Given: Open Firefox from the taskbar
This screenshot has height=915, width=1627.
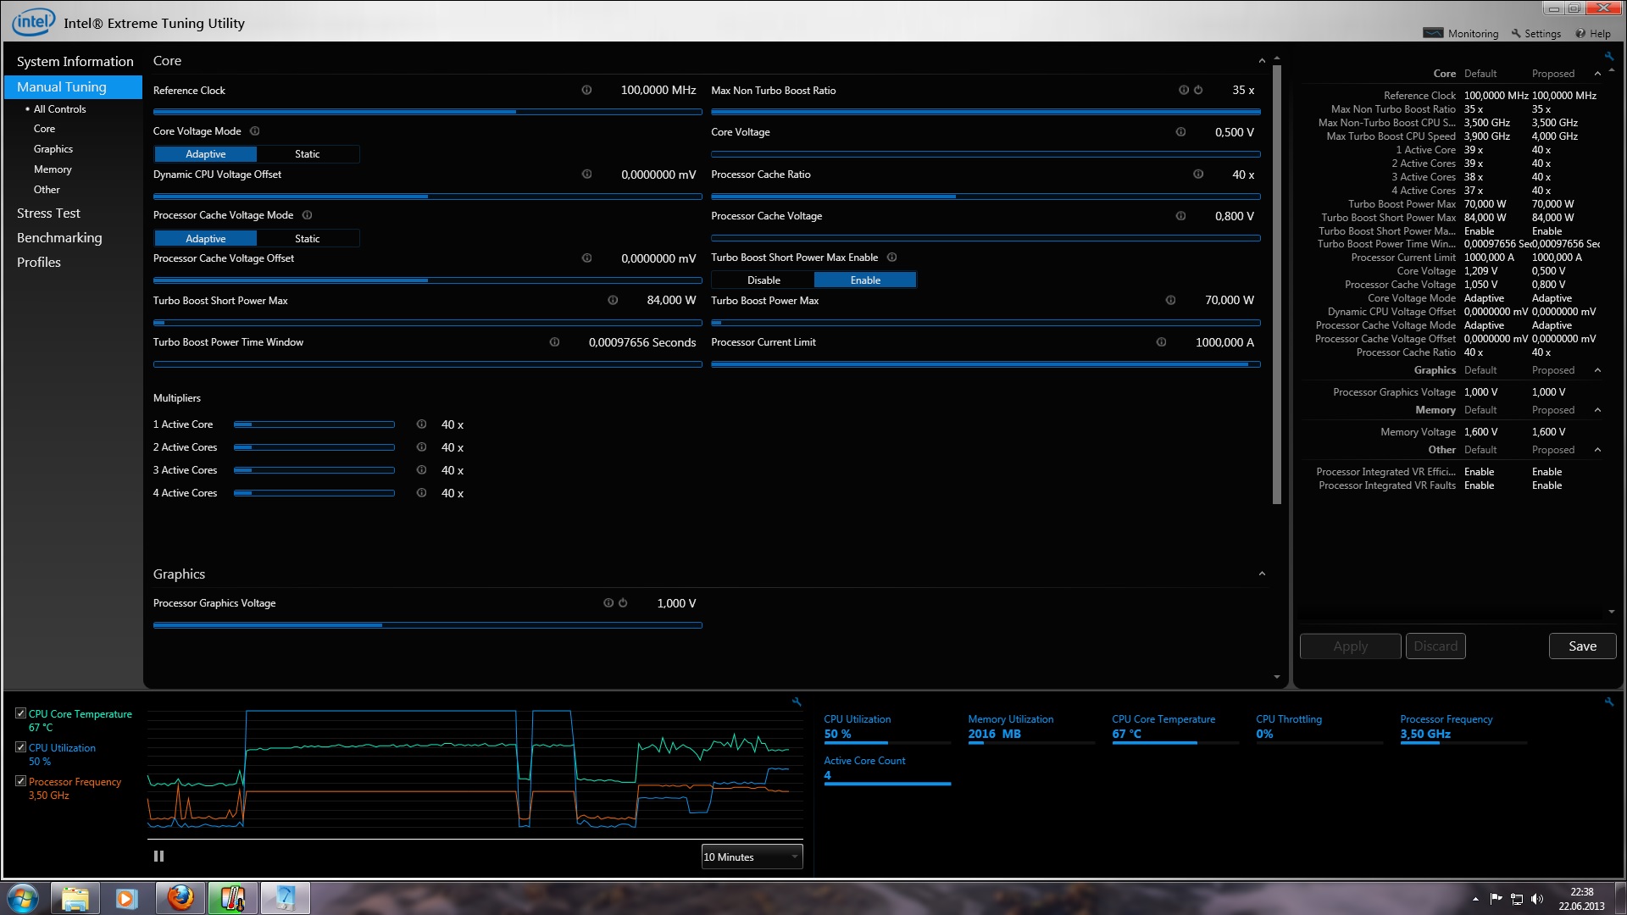Looking at the screenshot, I should [180, 898].
